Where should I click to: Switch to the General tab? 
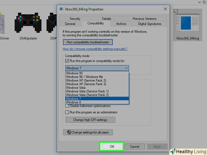point(70,24)
